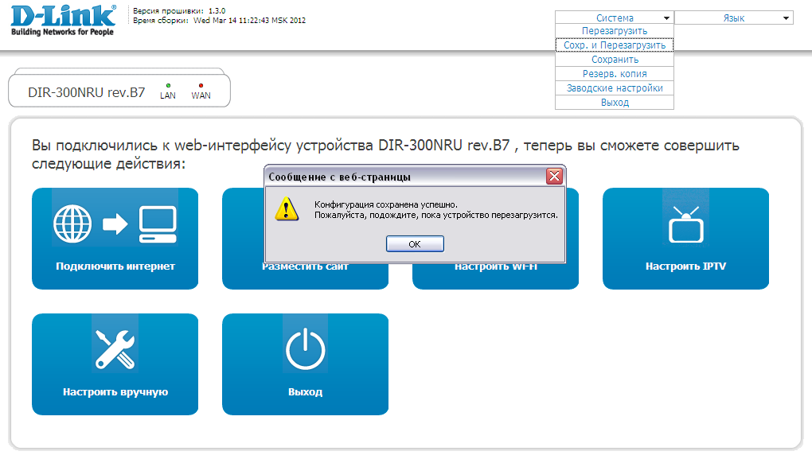The image size is (812, 463).
Task: Click the DIR-300NRU rev.B7 device name label
Action: [x=87, y=92]
